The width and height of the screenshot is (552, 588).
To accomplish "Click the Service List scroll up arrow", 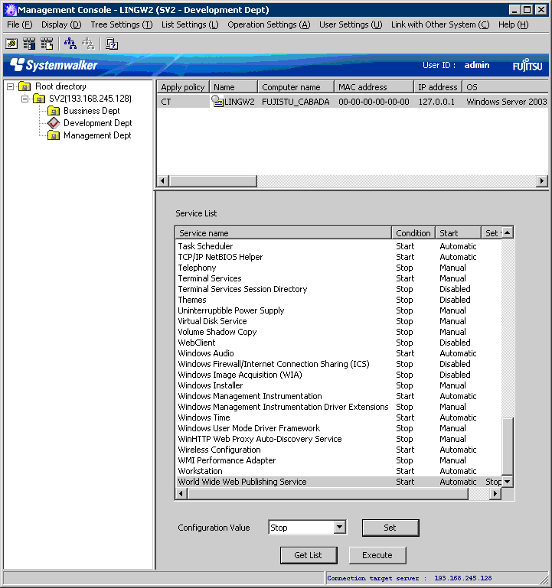I will point(508,232).
